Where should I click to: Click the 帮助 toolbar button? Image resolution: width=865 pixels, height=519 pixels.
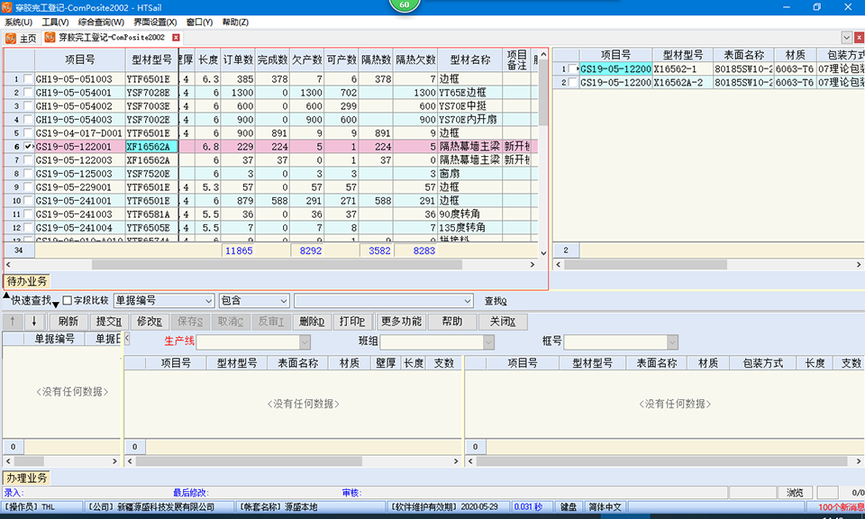point(452,322)
